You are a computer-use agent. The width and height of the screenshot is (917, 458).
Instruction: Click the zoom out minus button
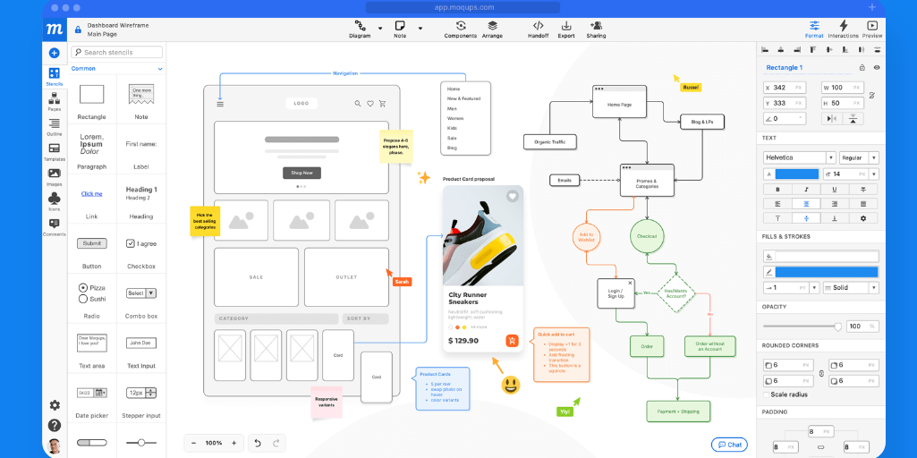pyautogui.click(x=193, y=444)
